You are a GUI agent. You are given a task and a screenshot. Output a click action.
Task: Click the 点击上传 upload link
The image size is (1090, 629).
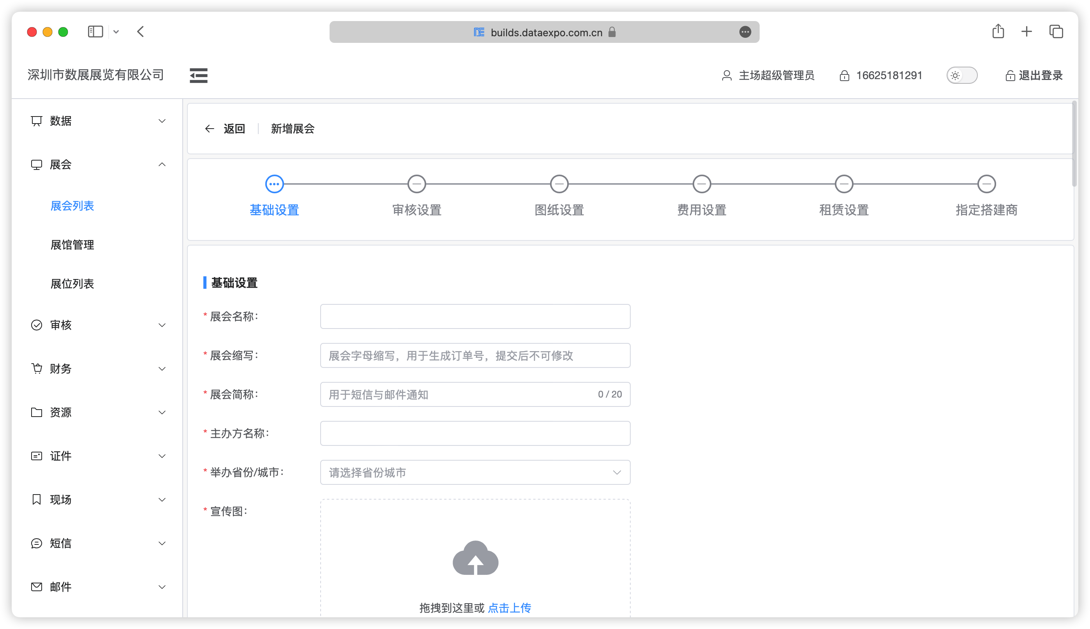point(510,608)
